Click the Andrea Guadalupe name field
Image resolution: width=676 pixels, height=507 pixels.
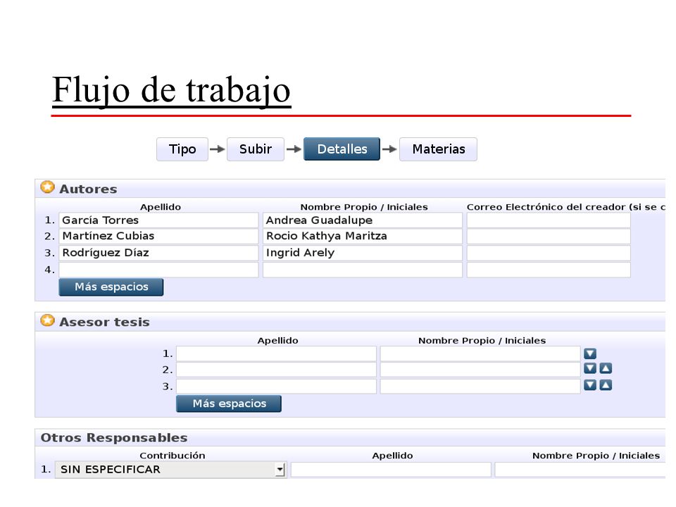click(x=363, y=220)
